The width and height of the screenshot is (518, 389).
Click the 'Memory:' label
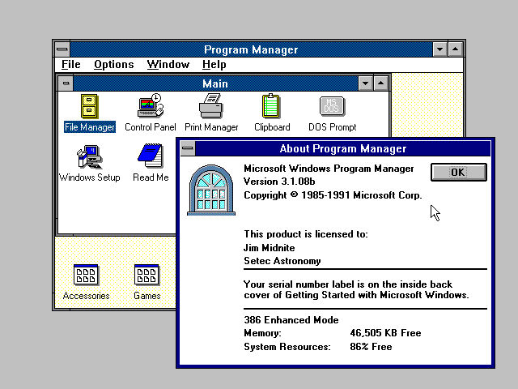(262, 333)
